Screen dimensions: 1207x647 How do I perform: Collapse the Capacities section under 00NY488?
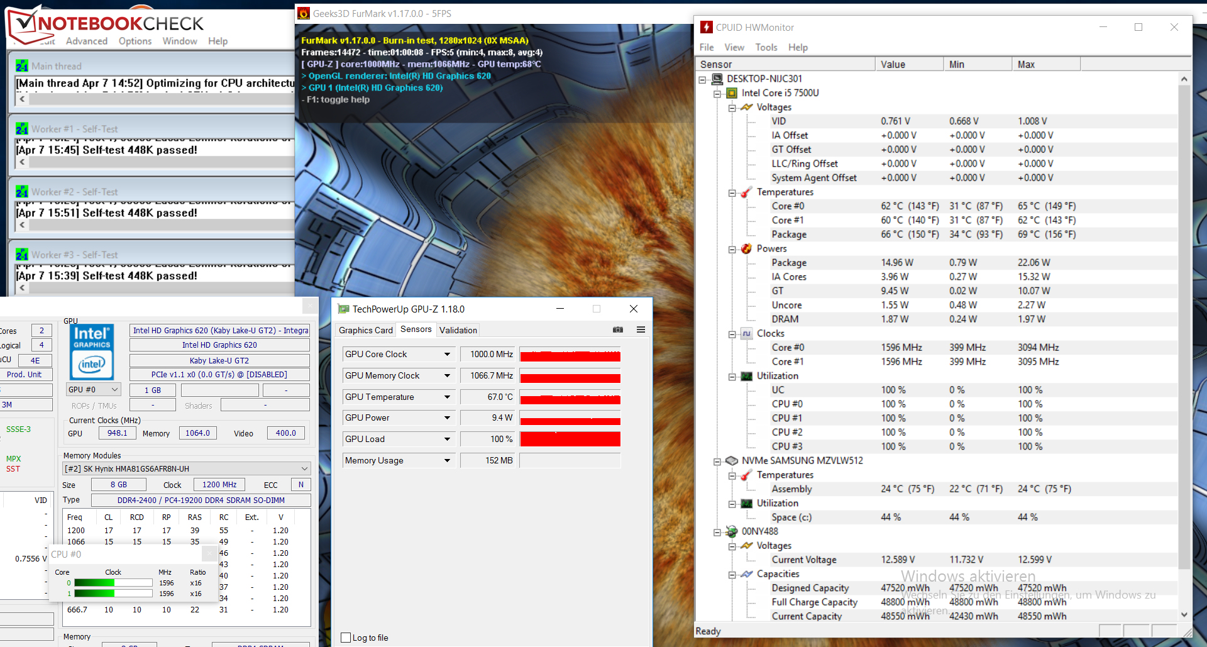[x=732, y=575]
